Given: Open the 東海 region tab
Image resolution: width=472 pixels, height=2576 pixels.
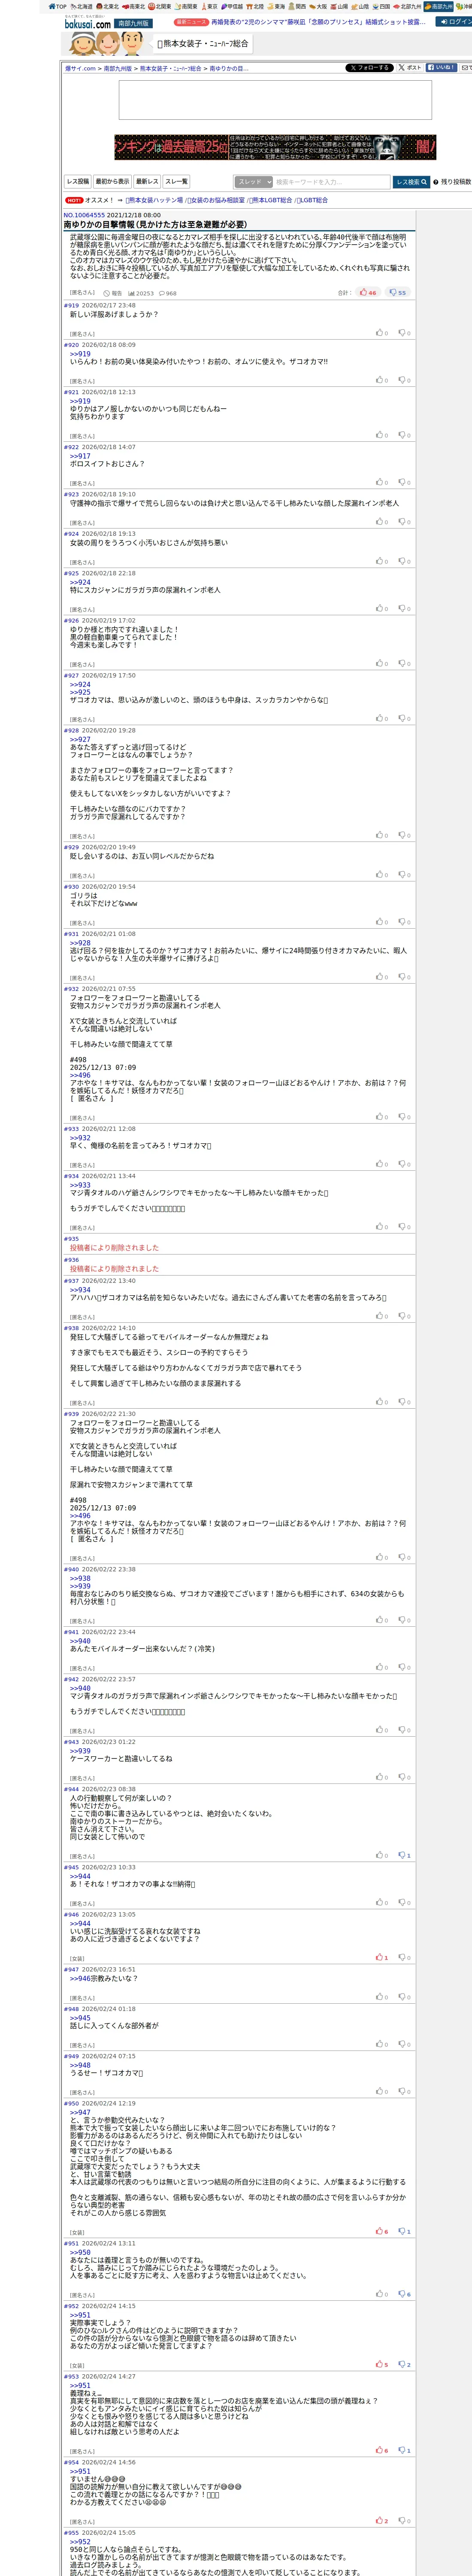Looking at the screenshot, I should click(276, 6).
